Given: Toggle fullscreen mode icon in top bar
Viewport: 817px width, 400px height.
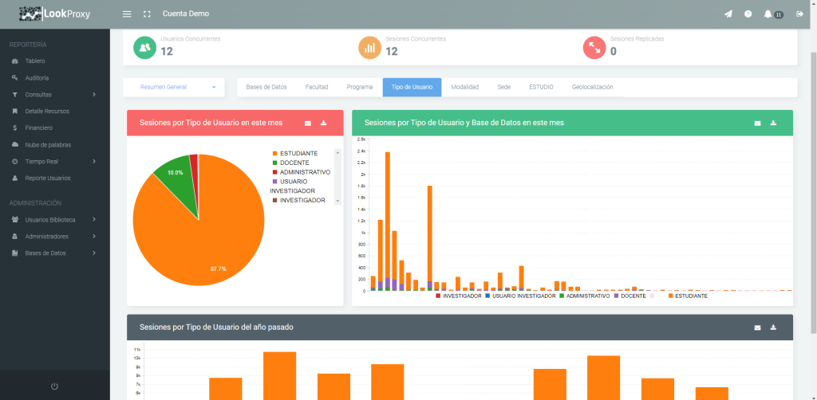Looking at the screenshot, I should click(x=146, y=14).
